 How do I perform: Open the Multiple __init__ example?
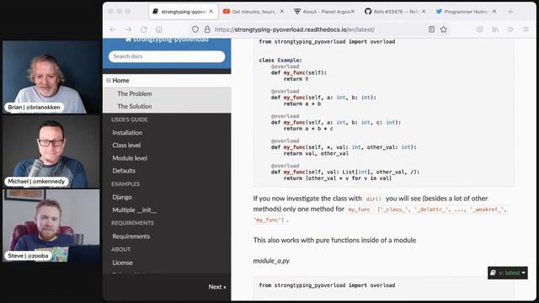(x=134, y=210)
